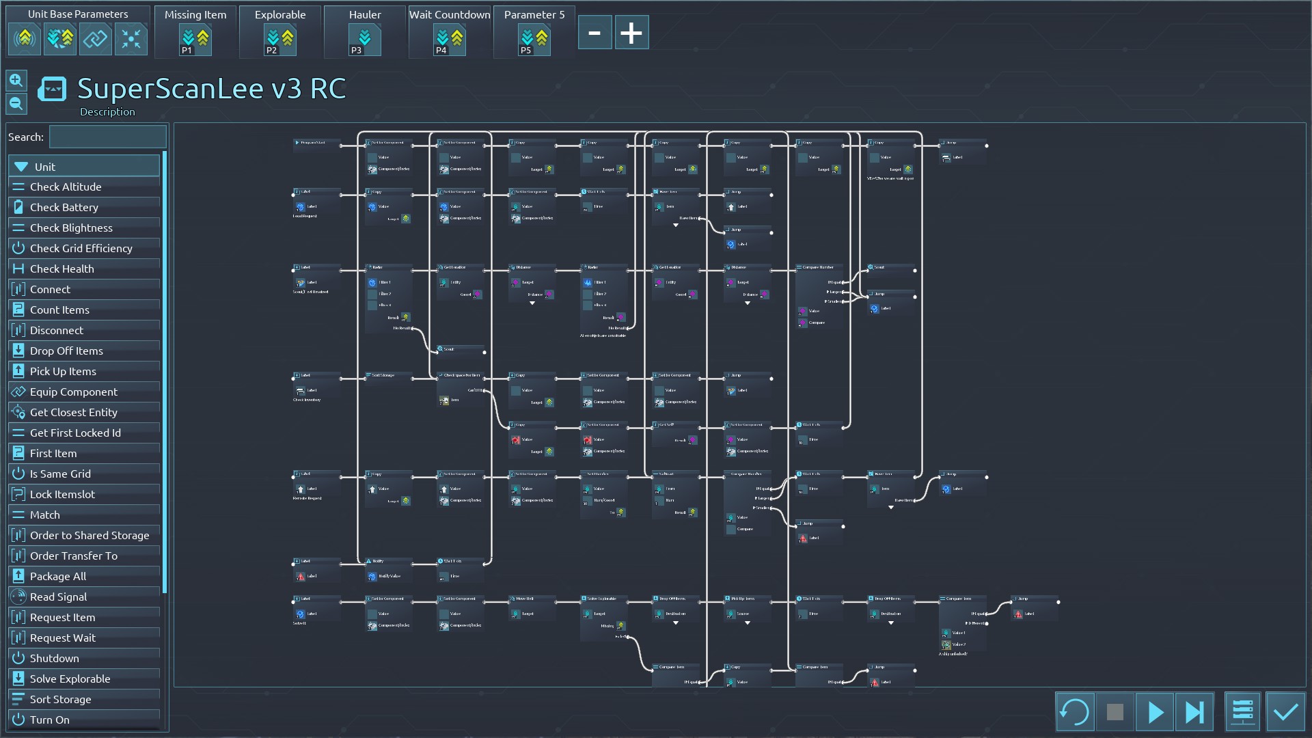Remove a parameter with the minus button

click(594, 33)
